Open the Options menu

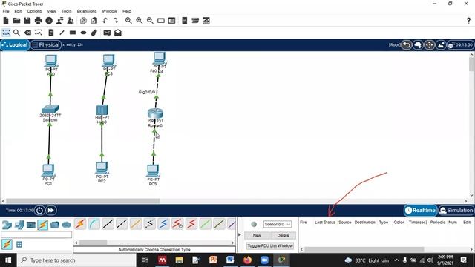[34, 11]
